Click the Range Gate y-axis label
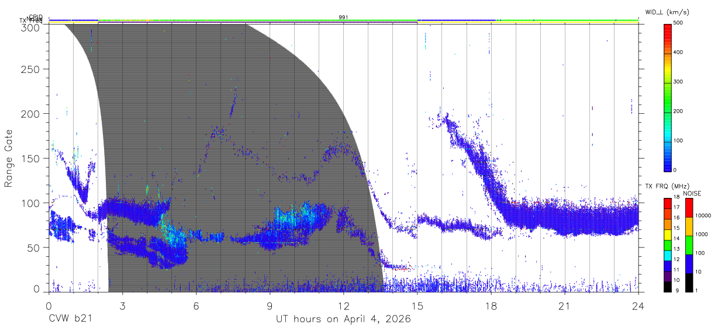 9,158
